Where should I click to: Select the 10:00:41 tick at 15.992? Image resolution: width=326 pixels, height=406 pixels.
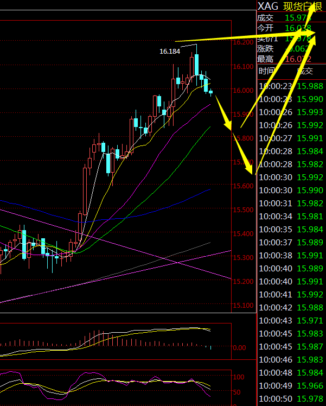click(291, 294)
